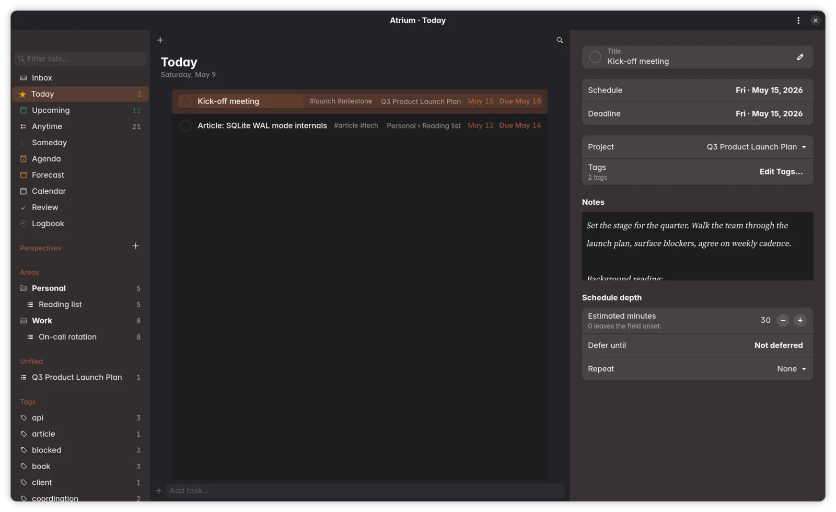Click the Upcoming icon in sidebar

[x=23, y=110]
